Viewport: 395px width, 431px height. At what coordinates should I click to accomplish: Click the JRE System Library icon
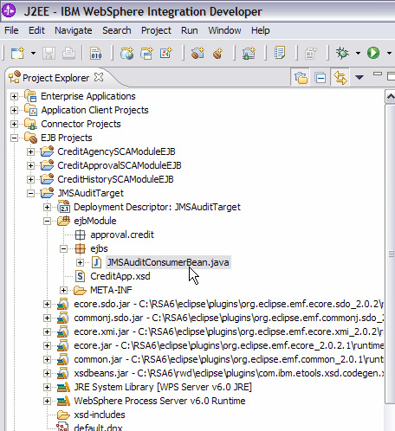(x=63, y=387)
